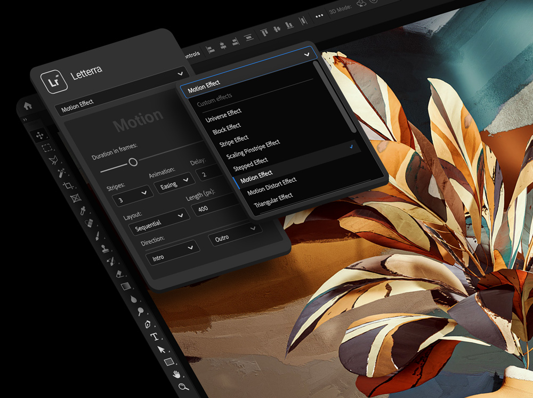Select the Spot Healing Brush tool

pyautogui.click(x=90, y=223)
